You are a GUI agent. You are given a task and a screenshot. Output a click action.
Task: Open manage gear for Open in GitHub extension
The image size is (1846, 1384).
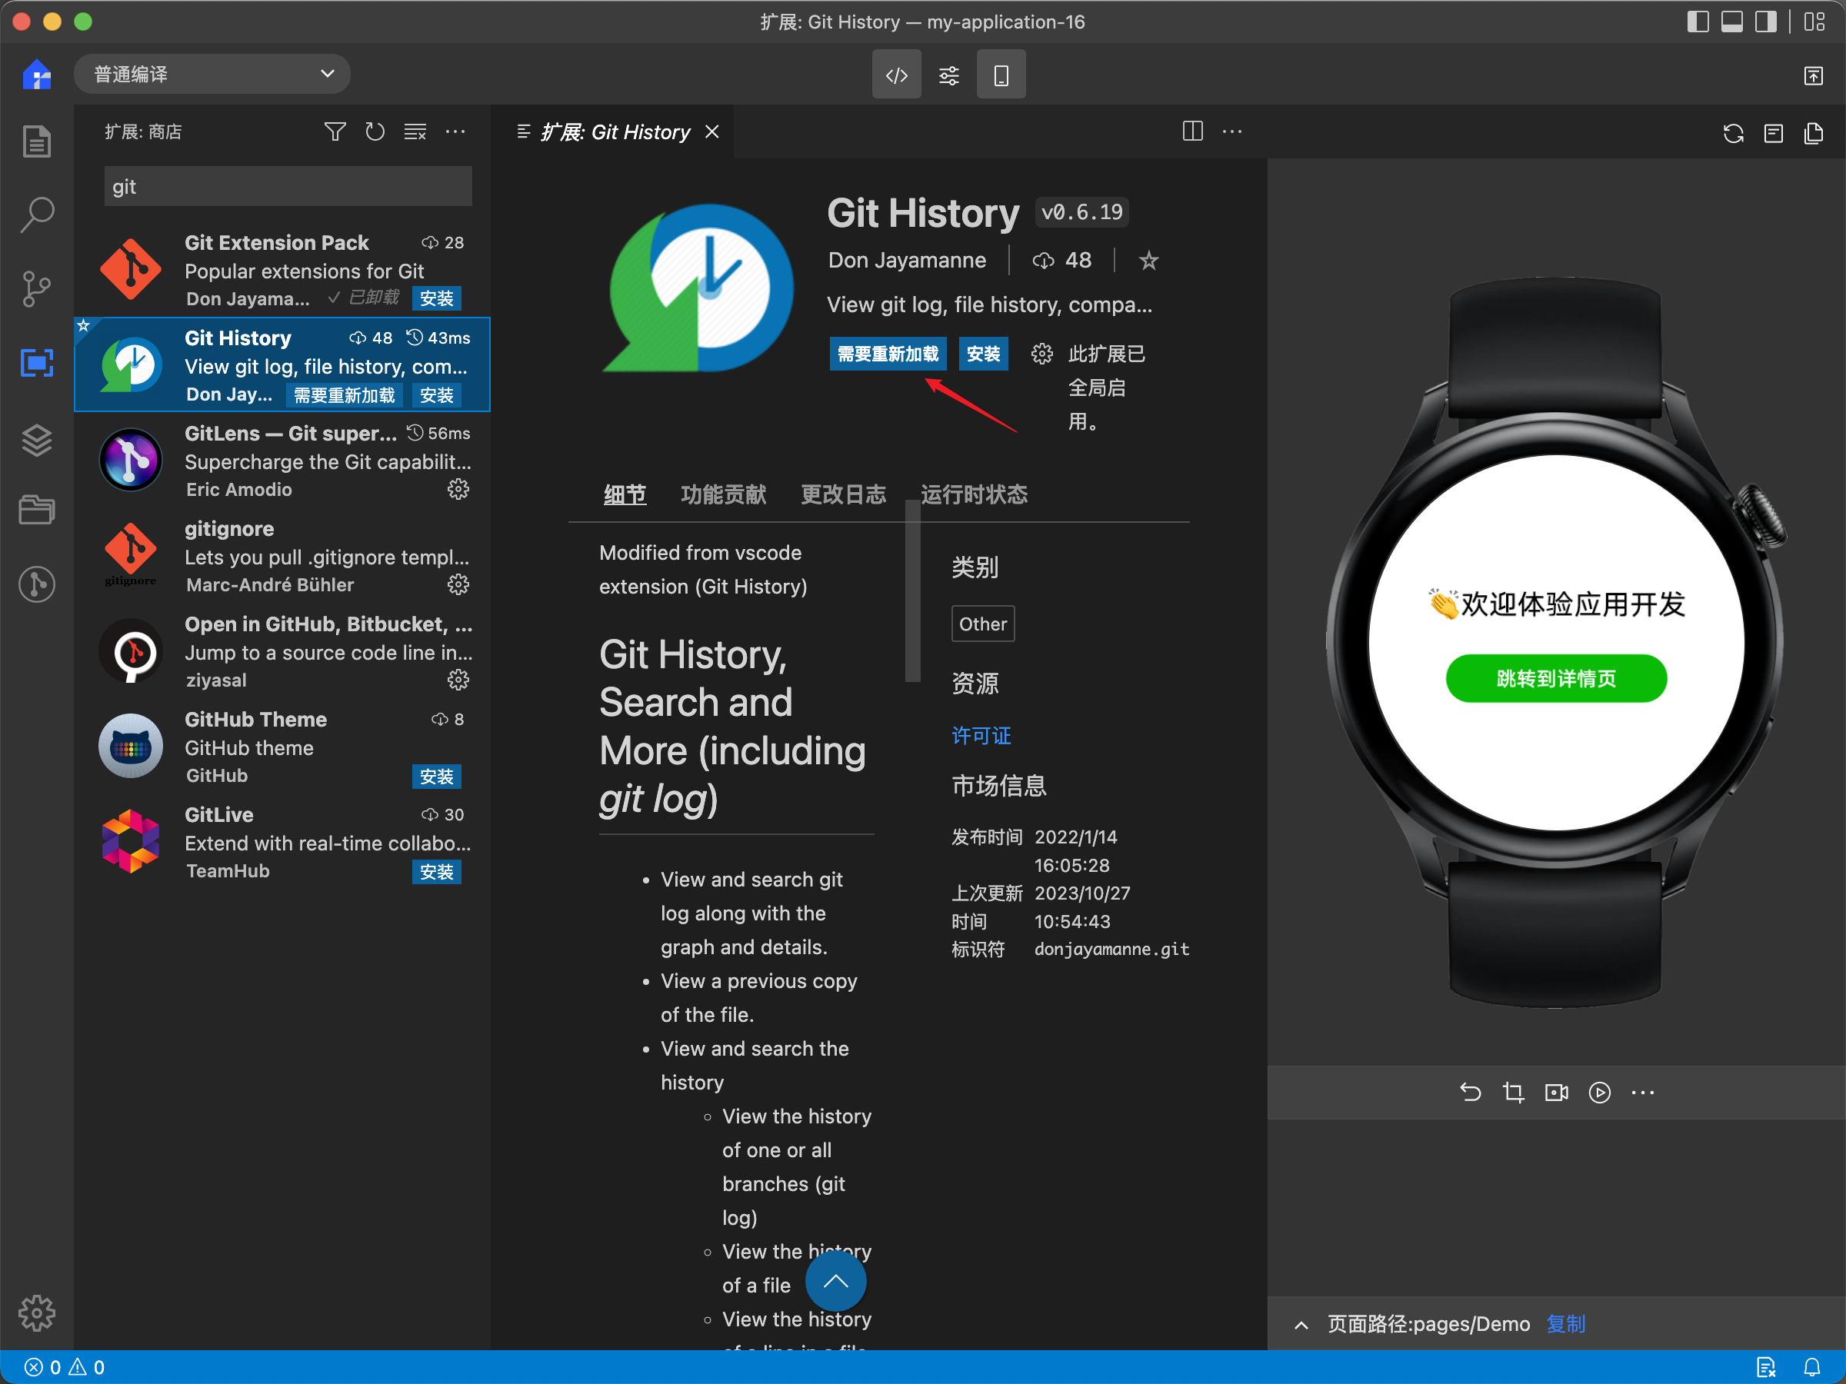pos(458,680)
